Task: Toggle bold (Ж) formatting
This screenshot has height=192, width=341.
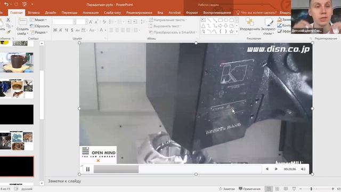Action: [55, 30]
